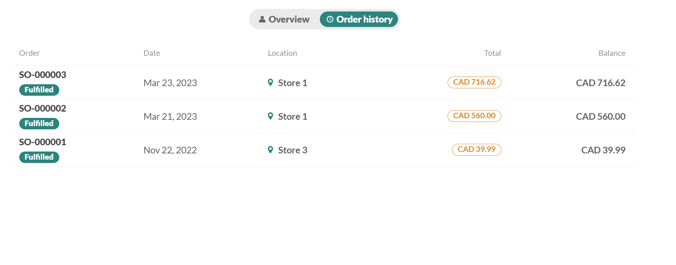Click the clock icon on Order history tab
The height and width of the screenshot is (265, 676).
[x=329, y=19]
